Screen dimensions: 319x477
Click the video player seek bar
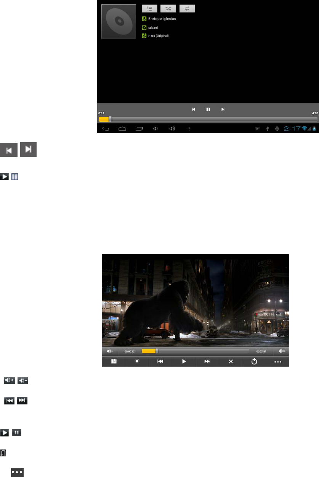coord(195,351)
